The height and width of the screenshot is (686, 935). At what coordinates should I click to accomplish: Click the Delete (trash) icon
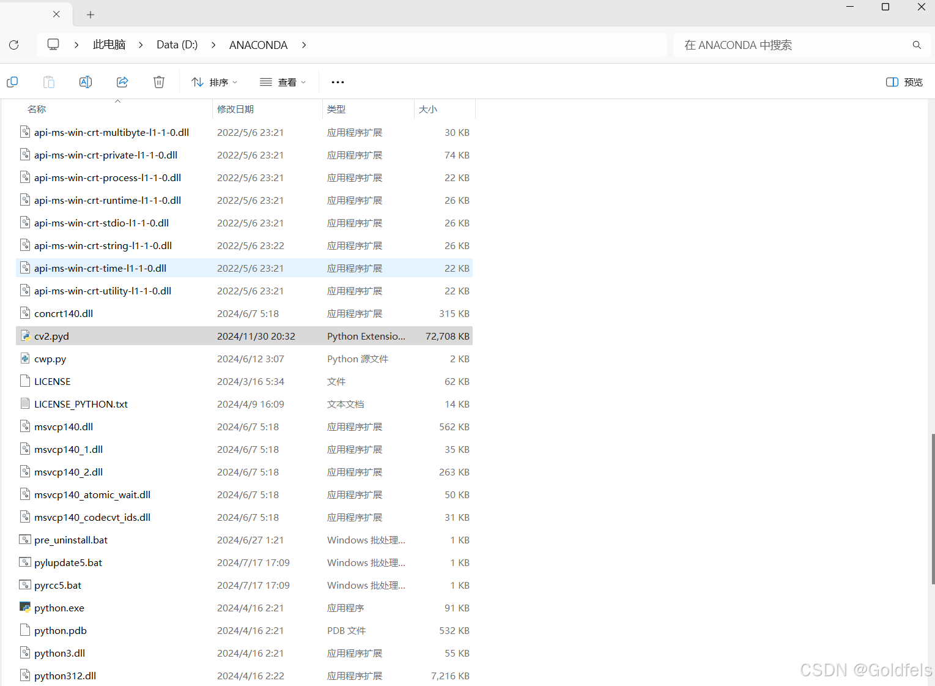coord(159,81)
